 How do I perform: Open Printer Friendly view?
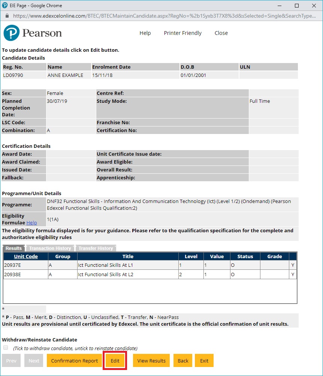[x=182, y=33]
